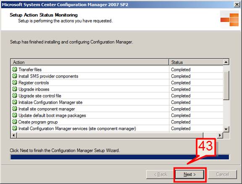Image resolution: width=242 pixels, height=184 pixels.
Task: Click the check icon for Install SMS provider components
Action: tap(15, 76)
